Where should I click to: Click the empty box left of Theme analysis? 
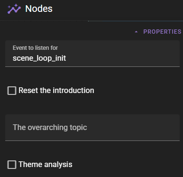point(12,165)
